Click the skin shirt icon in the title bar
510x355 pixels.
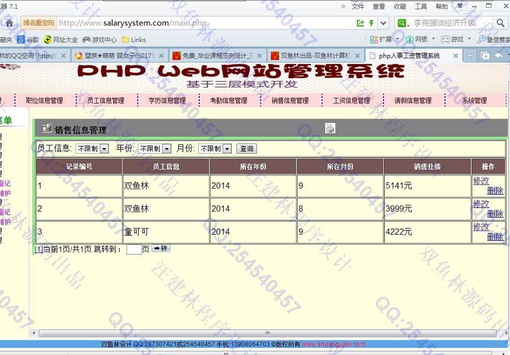tap(460, 6)
